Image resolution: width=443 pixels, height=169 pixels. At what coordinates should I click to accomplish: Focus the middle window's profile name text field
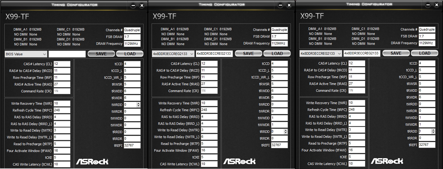click(214, 54)
